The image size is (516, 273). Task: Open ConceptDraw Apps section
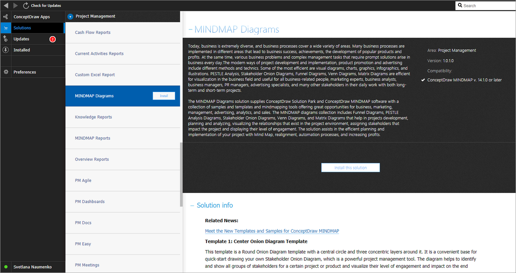coord(32,17)
